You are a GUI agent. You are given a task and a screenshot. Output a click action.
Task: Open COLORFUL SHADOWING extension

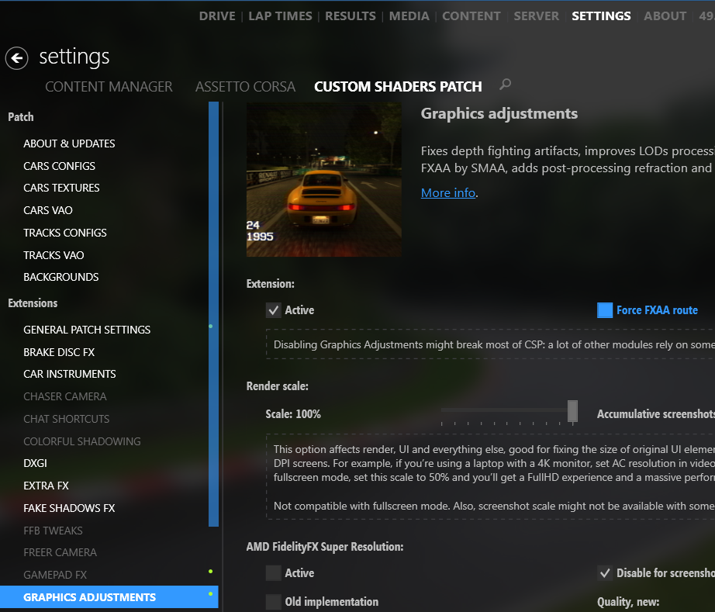tap(82, 441)
